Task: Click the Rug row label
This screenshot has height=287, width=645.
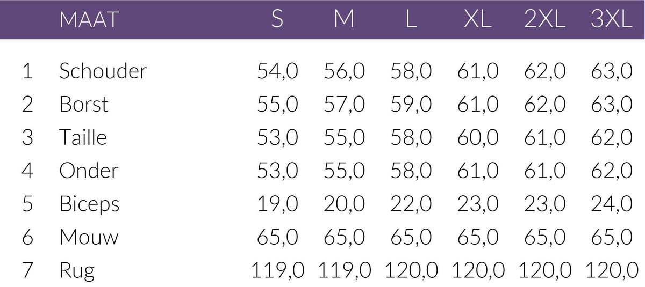Action: (77, 271)
